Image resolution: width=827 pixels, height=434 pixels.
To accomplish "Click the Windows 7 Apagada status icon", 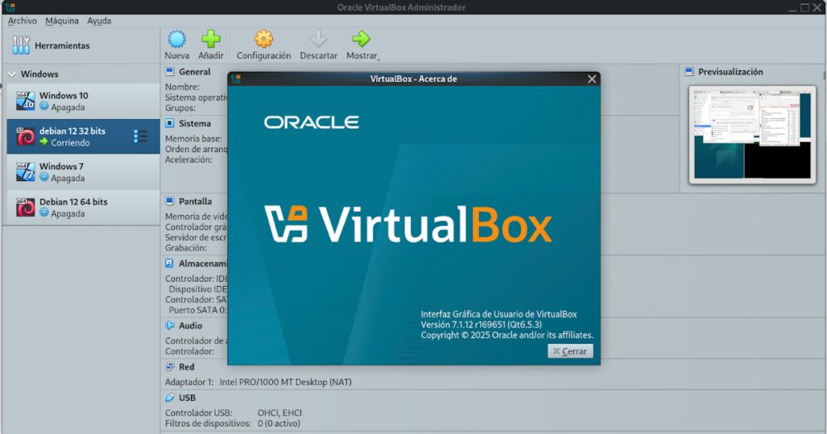I will [x=45, y=178].
